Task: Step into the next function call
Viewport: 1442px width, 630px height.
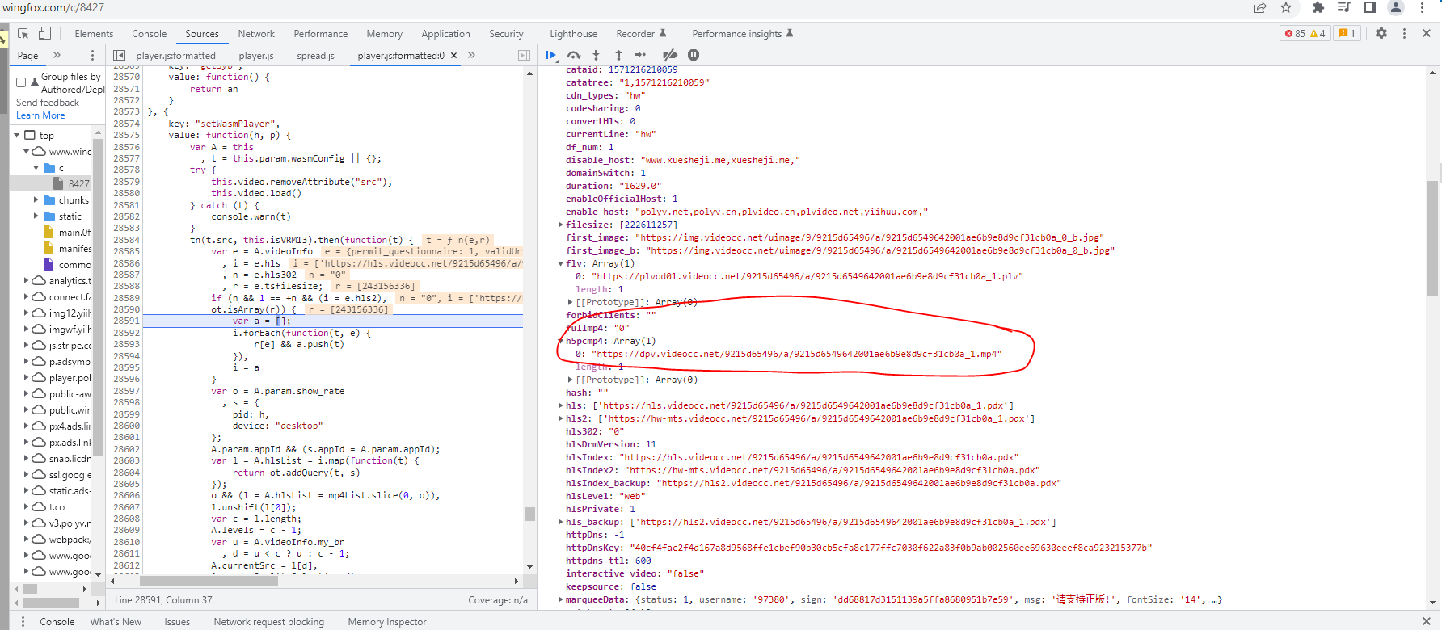Action: point(597,55)
